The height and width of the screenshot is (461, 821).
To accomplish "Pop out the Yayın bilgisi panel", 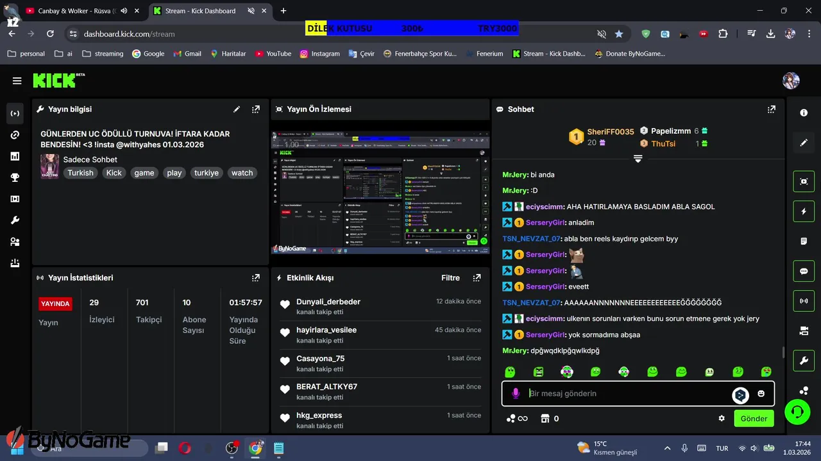I will [x=256, y=109].
